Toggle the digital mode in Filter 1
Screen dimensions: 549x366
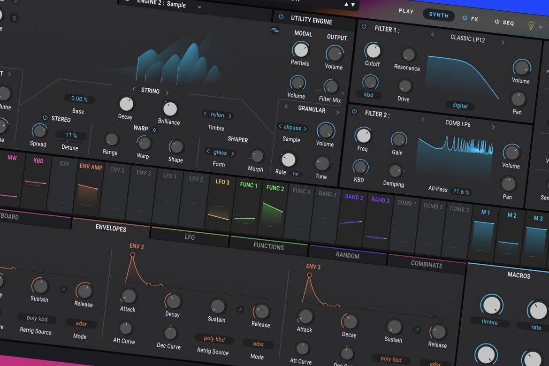tap(460, 106)
